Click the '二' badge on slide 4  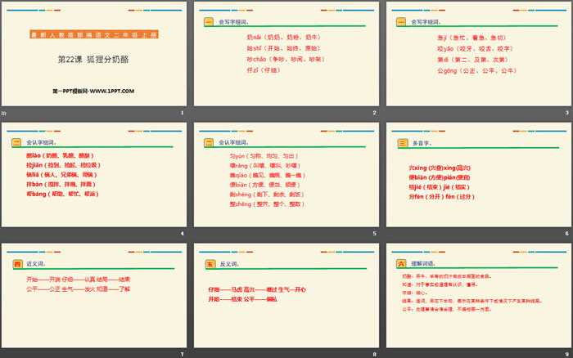coord(16,142)
